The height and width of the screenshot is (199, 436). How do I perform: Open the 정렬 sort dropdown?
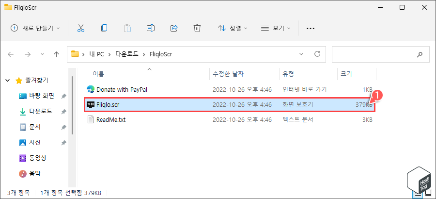233,28
